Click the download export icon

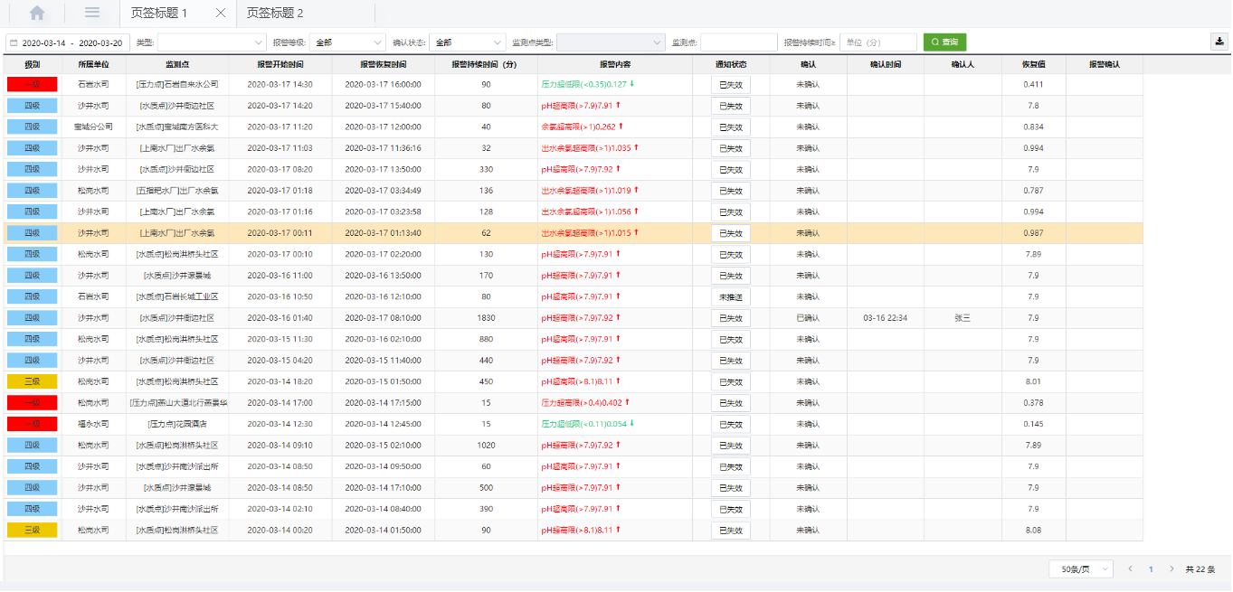click(1219, 42)
